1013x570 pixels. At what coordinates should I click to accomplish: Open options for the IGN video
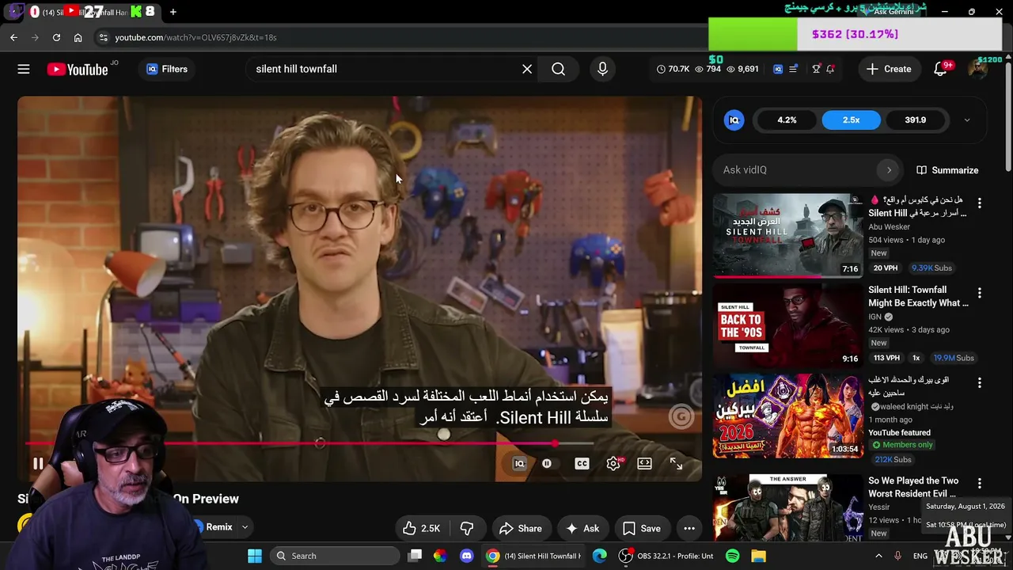pyautogui.click(x=980, y=293)
